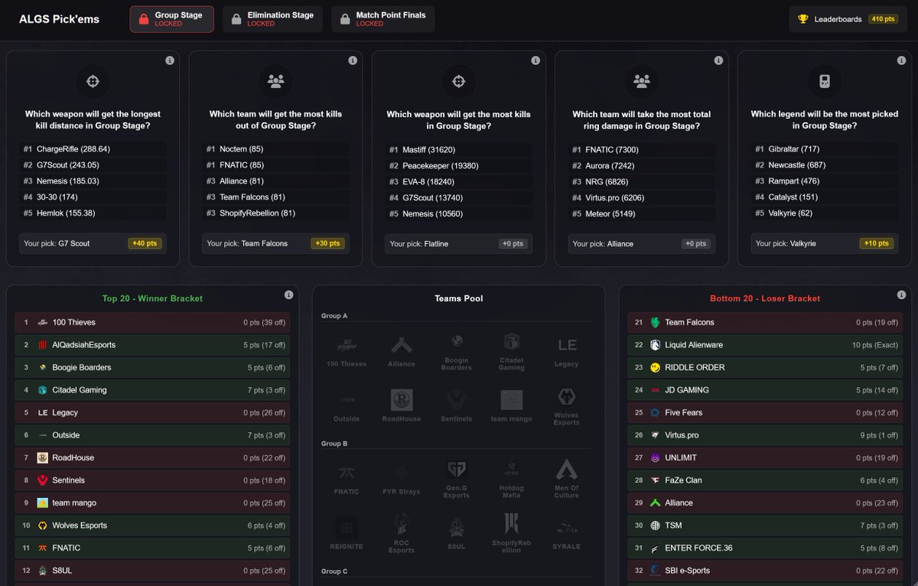Click Team Falcons row in Loser Bracket
918x586 pixels.
[x=765, y=322]
